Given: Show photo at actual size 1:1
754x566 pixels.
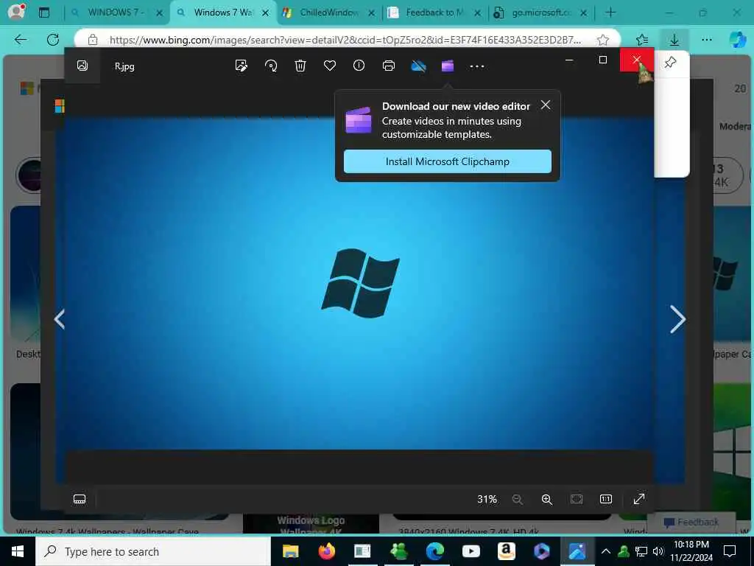Looking at the screenshot, I should click(x=606, y=499).
